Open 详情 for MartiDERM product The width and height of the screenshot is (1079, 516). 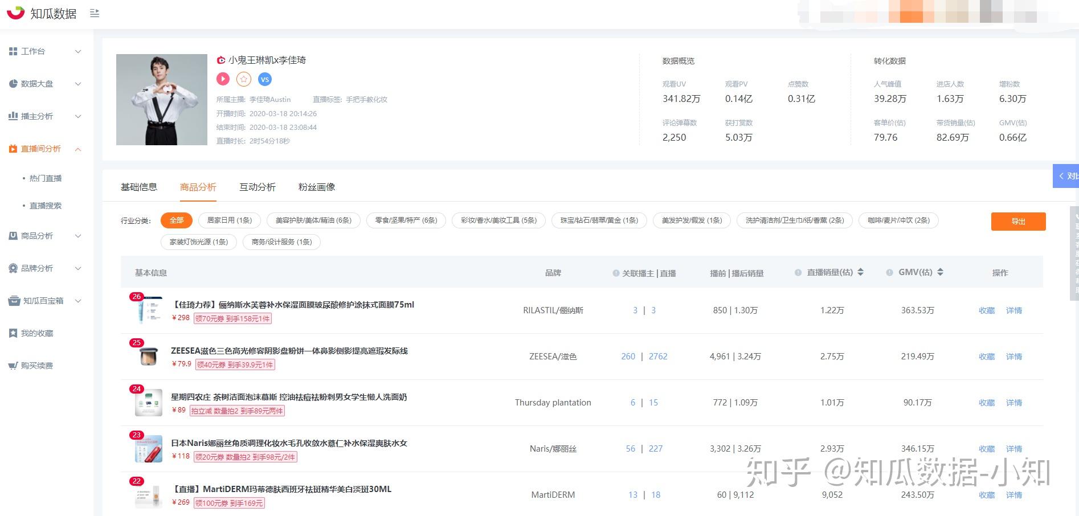(x=1014, y=495)
